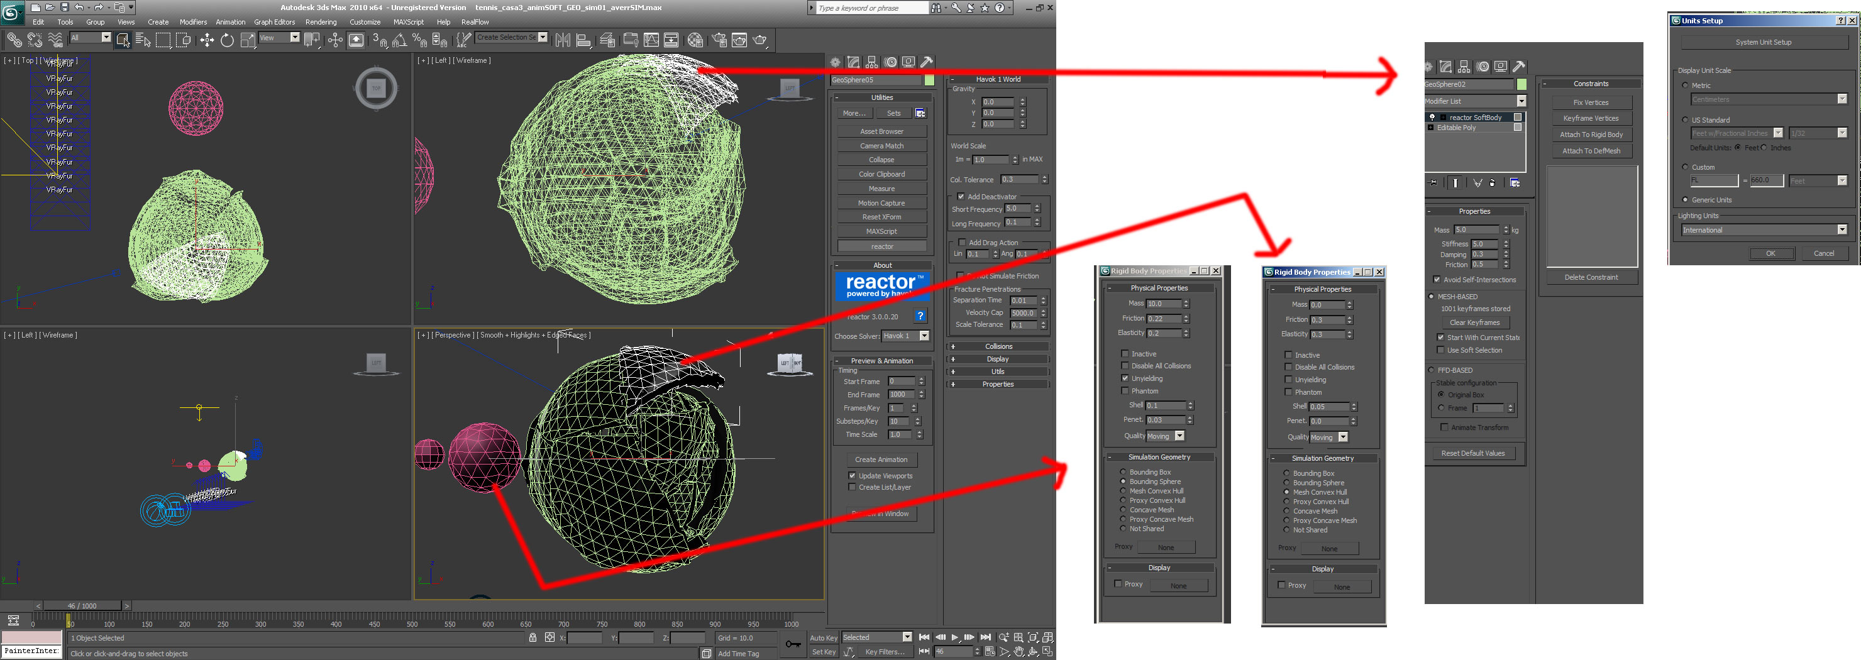Open the Curve Editor
This screenshot has height=660, width=1861.
click(x=651, y=40)
